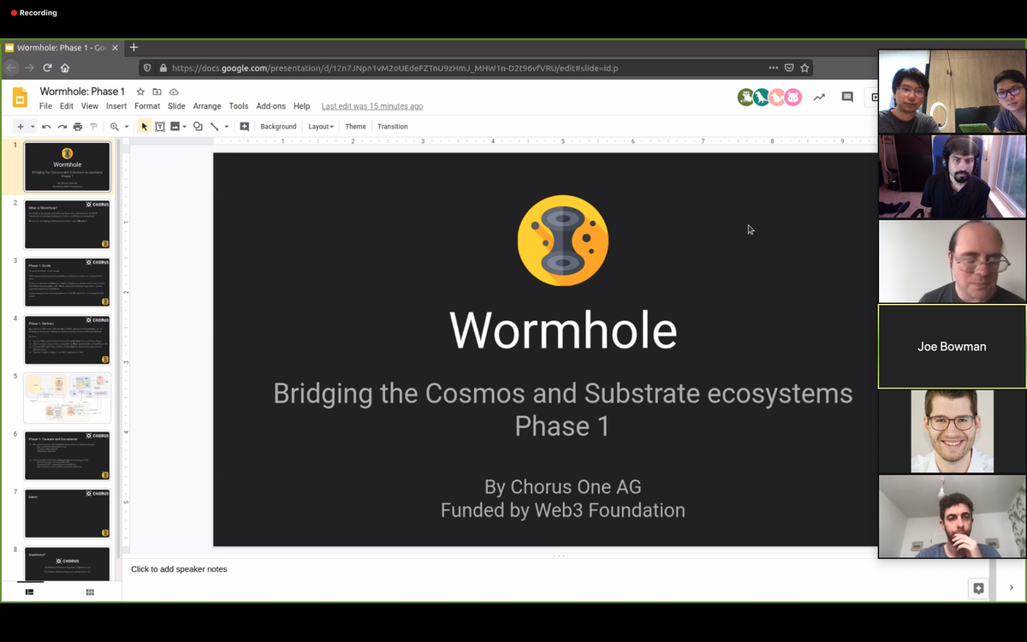
Task: Click the pink bear collaborator avatar
Action: click(793, 98)
